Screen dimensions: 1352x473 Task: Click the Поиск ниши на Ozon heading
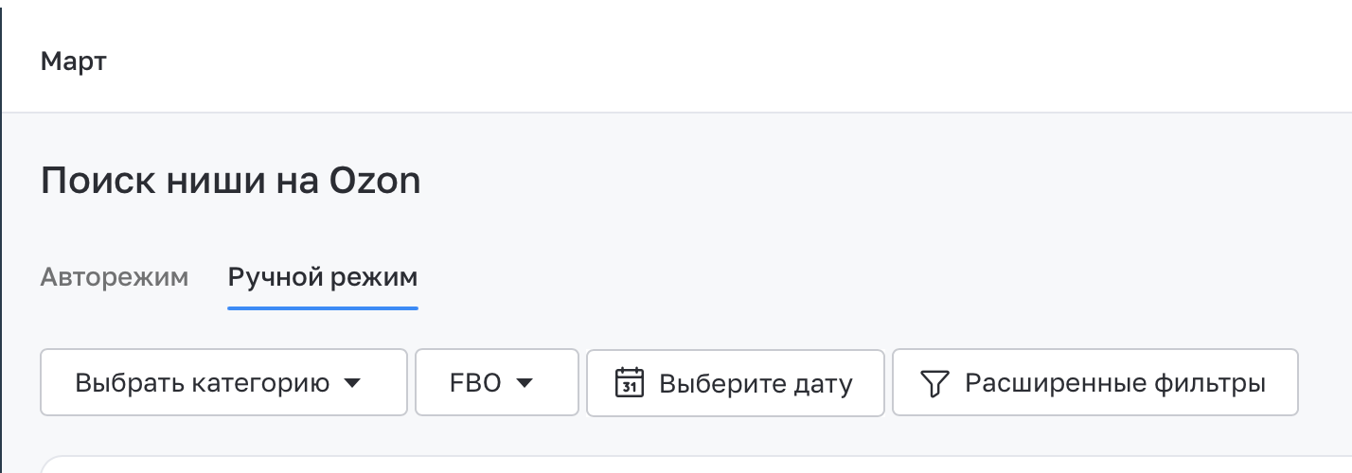pyautogui.click(x=231, y=180)
